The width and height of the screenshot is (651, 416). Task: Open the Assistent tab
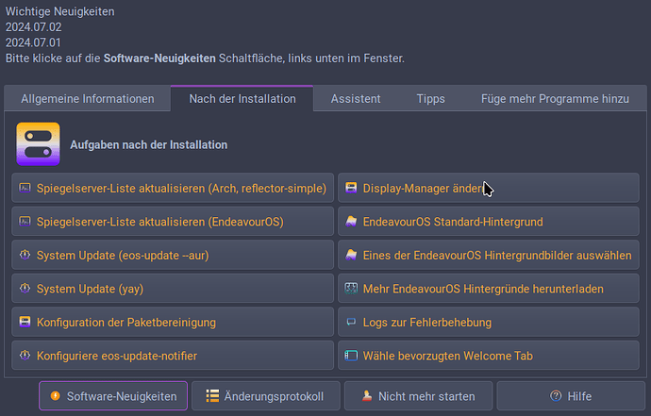coord(356,99)
